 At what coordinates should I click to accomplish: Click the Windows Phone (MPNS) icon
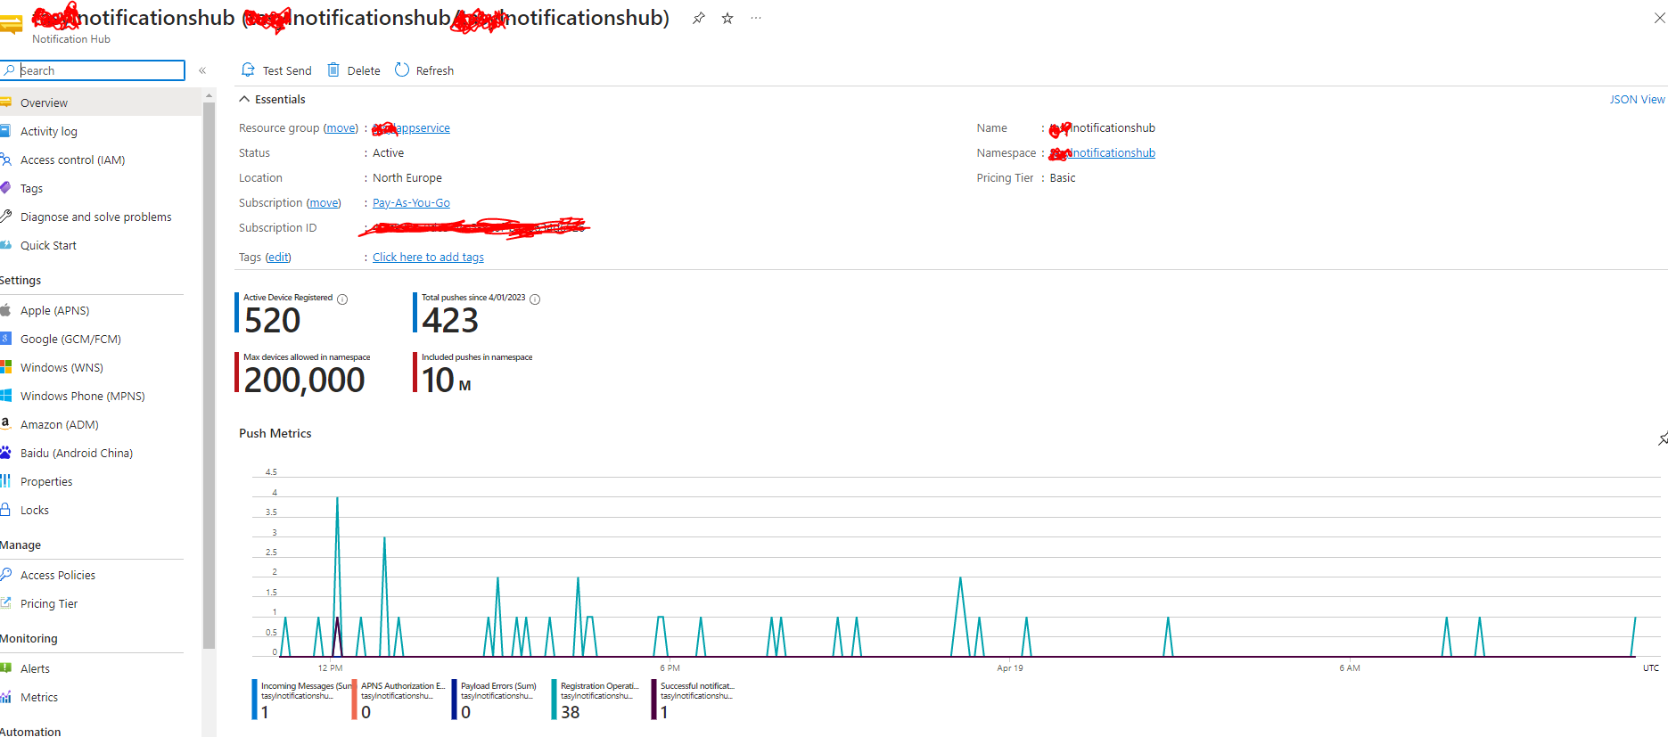pyautogui.click(x=6, y=396)
